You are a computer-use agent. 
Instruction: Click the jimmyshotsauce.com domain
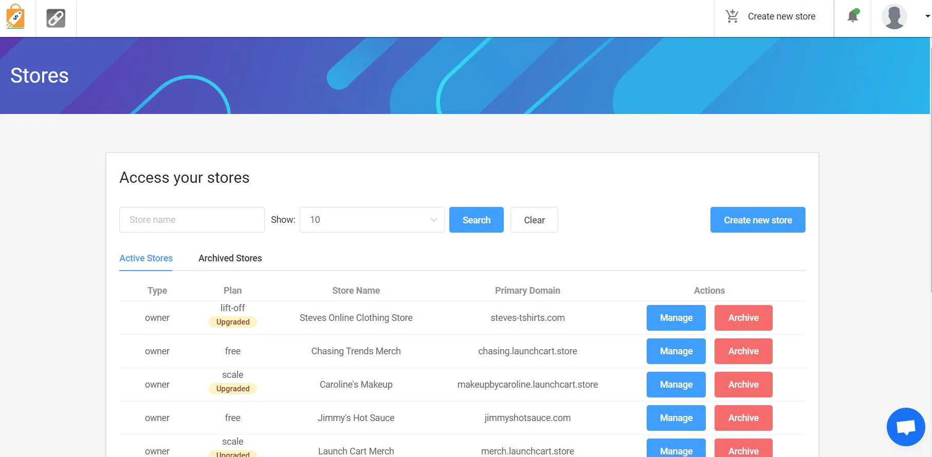[x=527, y=418]
